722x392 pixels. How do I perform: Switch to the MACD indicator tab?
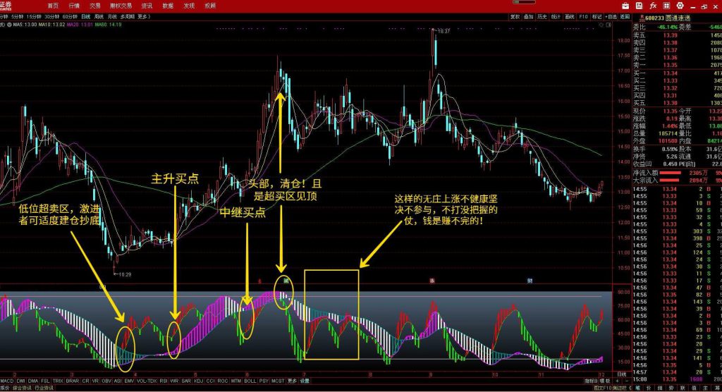click(8, 381)
